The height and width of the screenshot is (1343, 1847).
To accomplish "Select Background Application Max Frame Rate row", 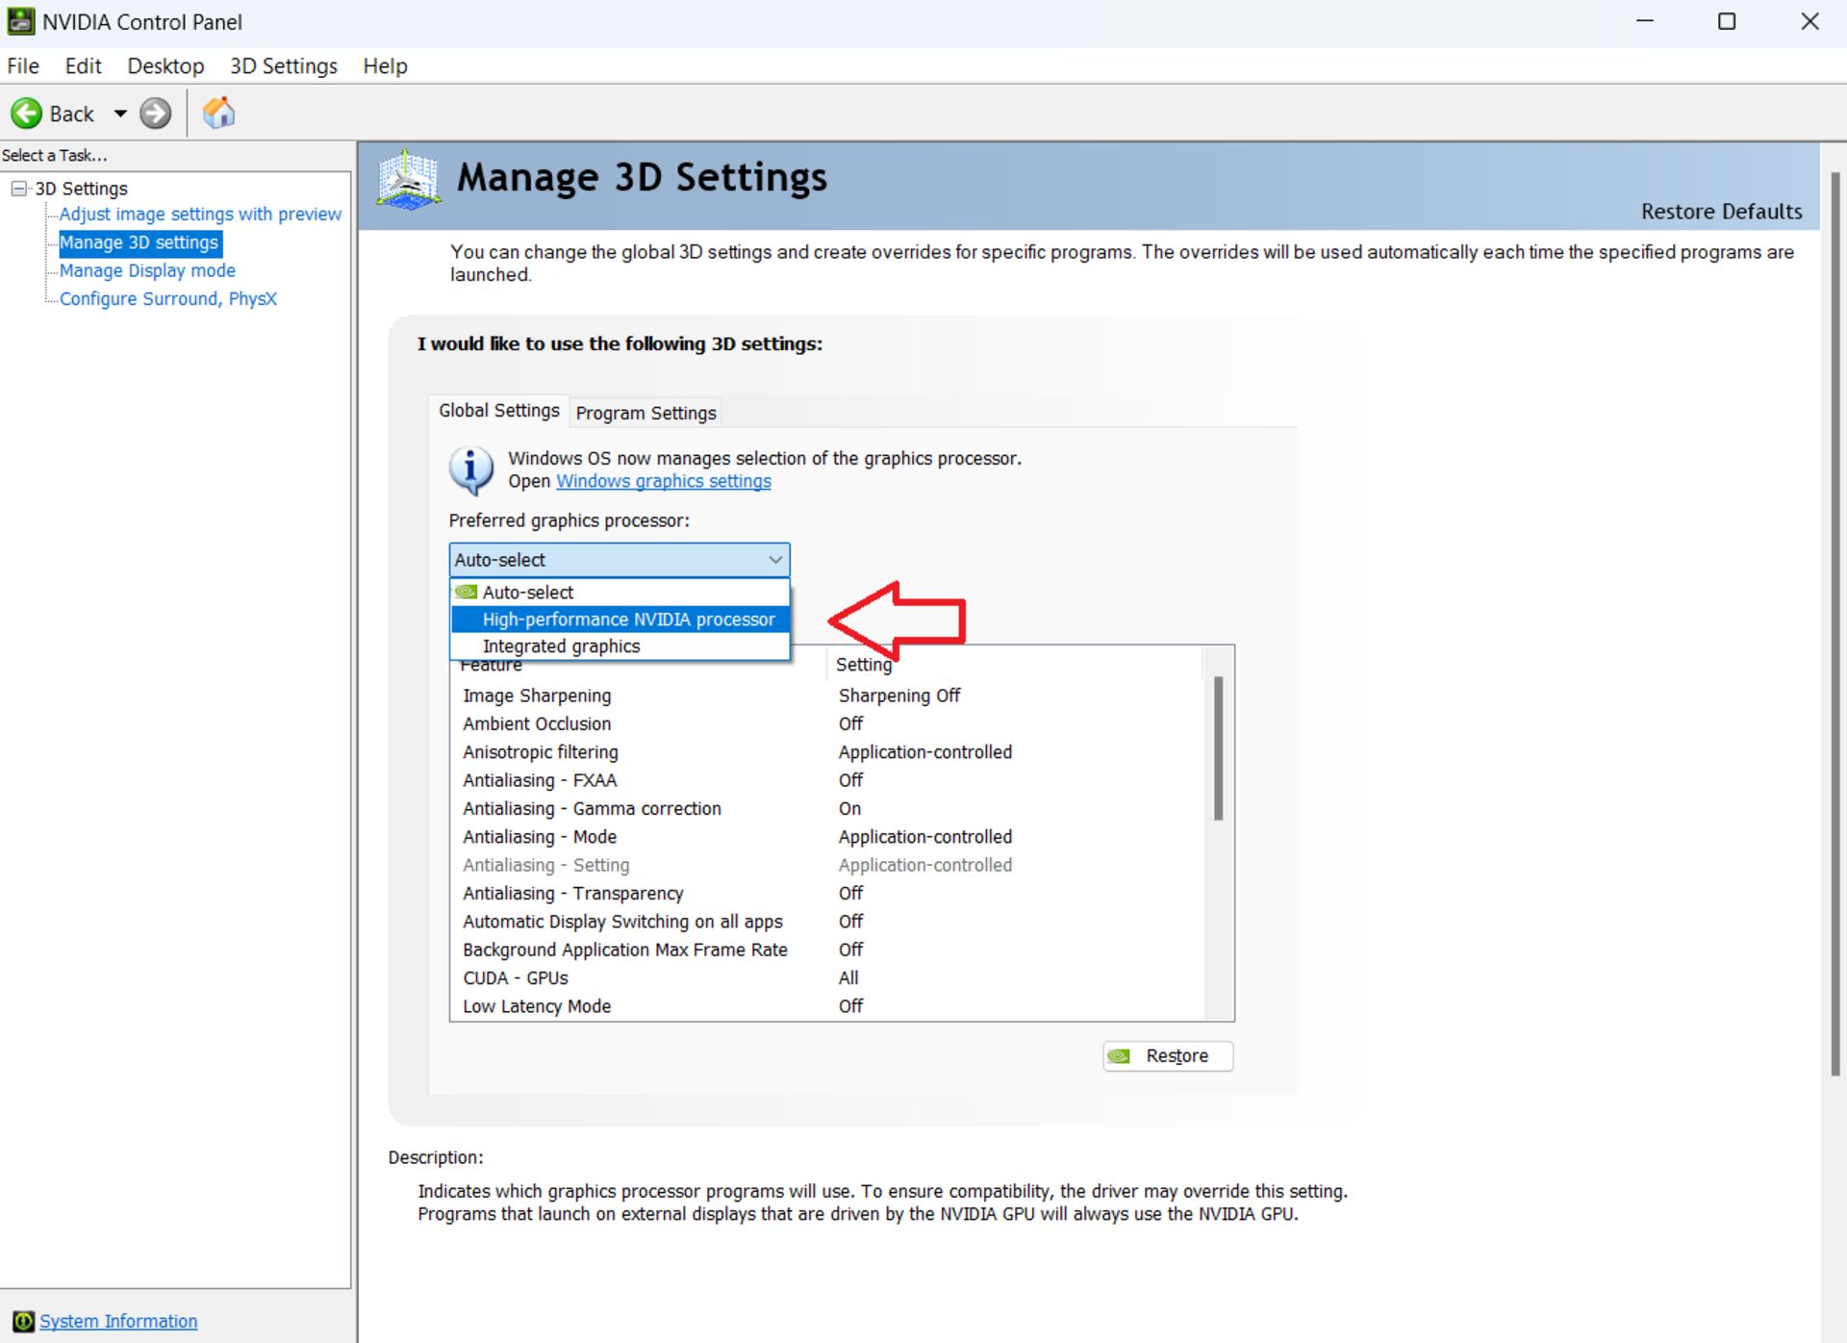I will (x=827, y=950).
